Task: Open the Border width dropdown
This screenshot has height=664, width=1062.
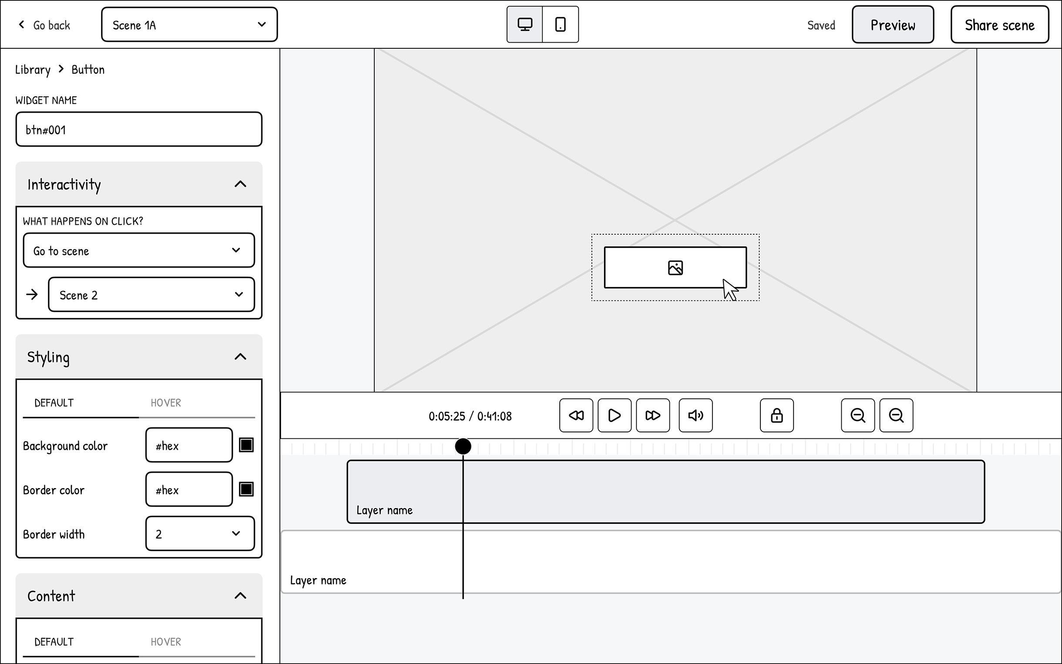Action: (x=200, y=533)
